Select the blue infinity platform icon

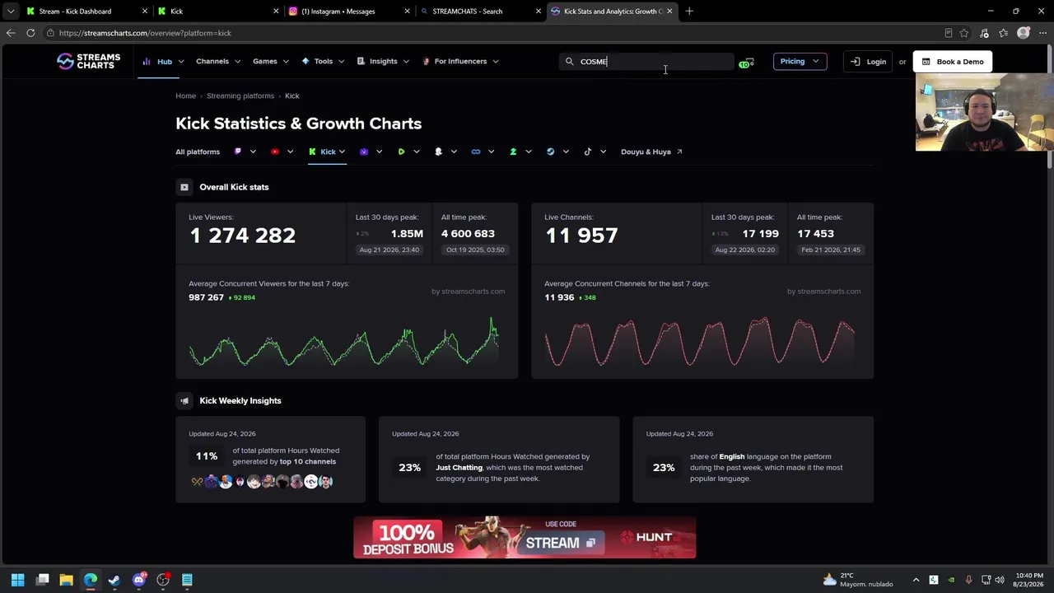476,152
